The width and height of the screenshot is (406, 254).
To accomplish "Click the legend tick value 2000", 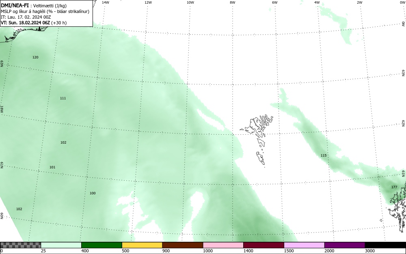I will click(329, 251).
